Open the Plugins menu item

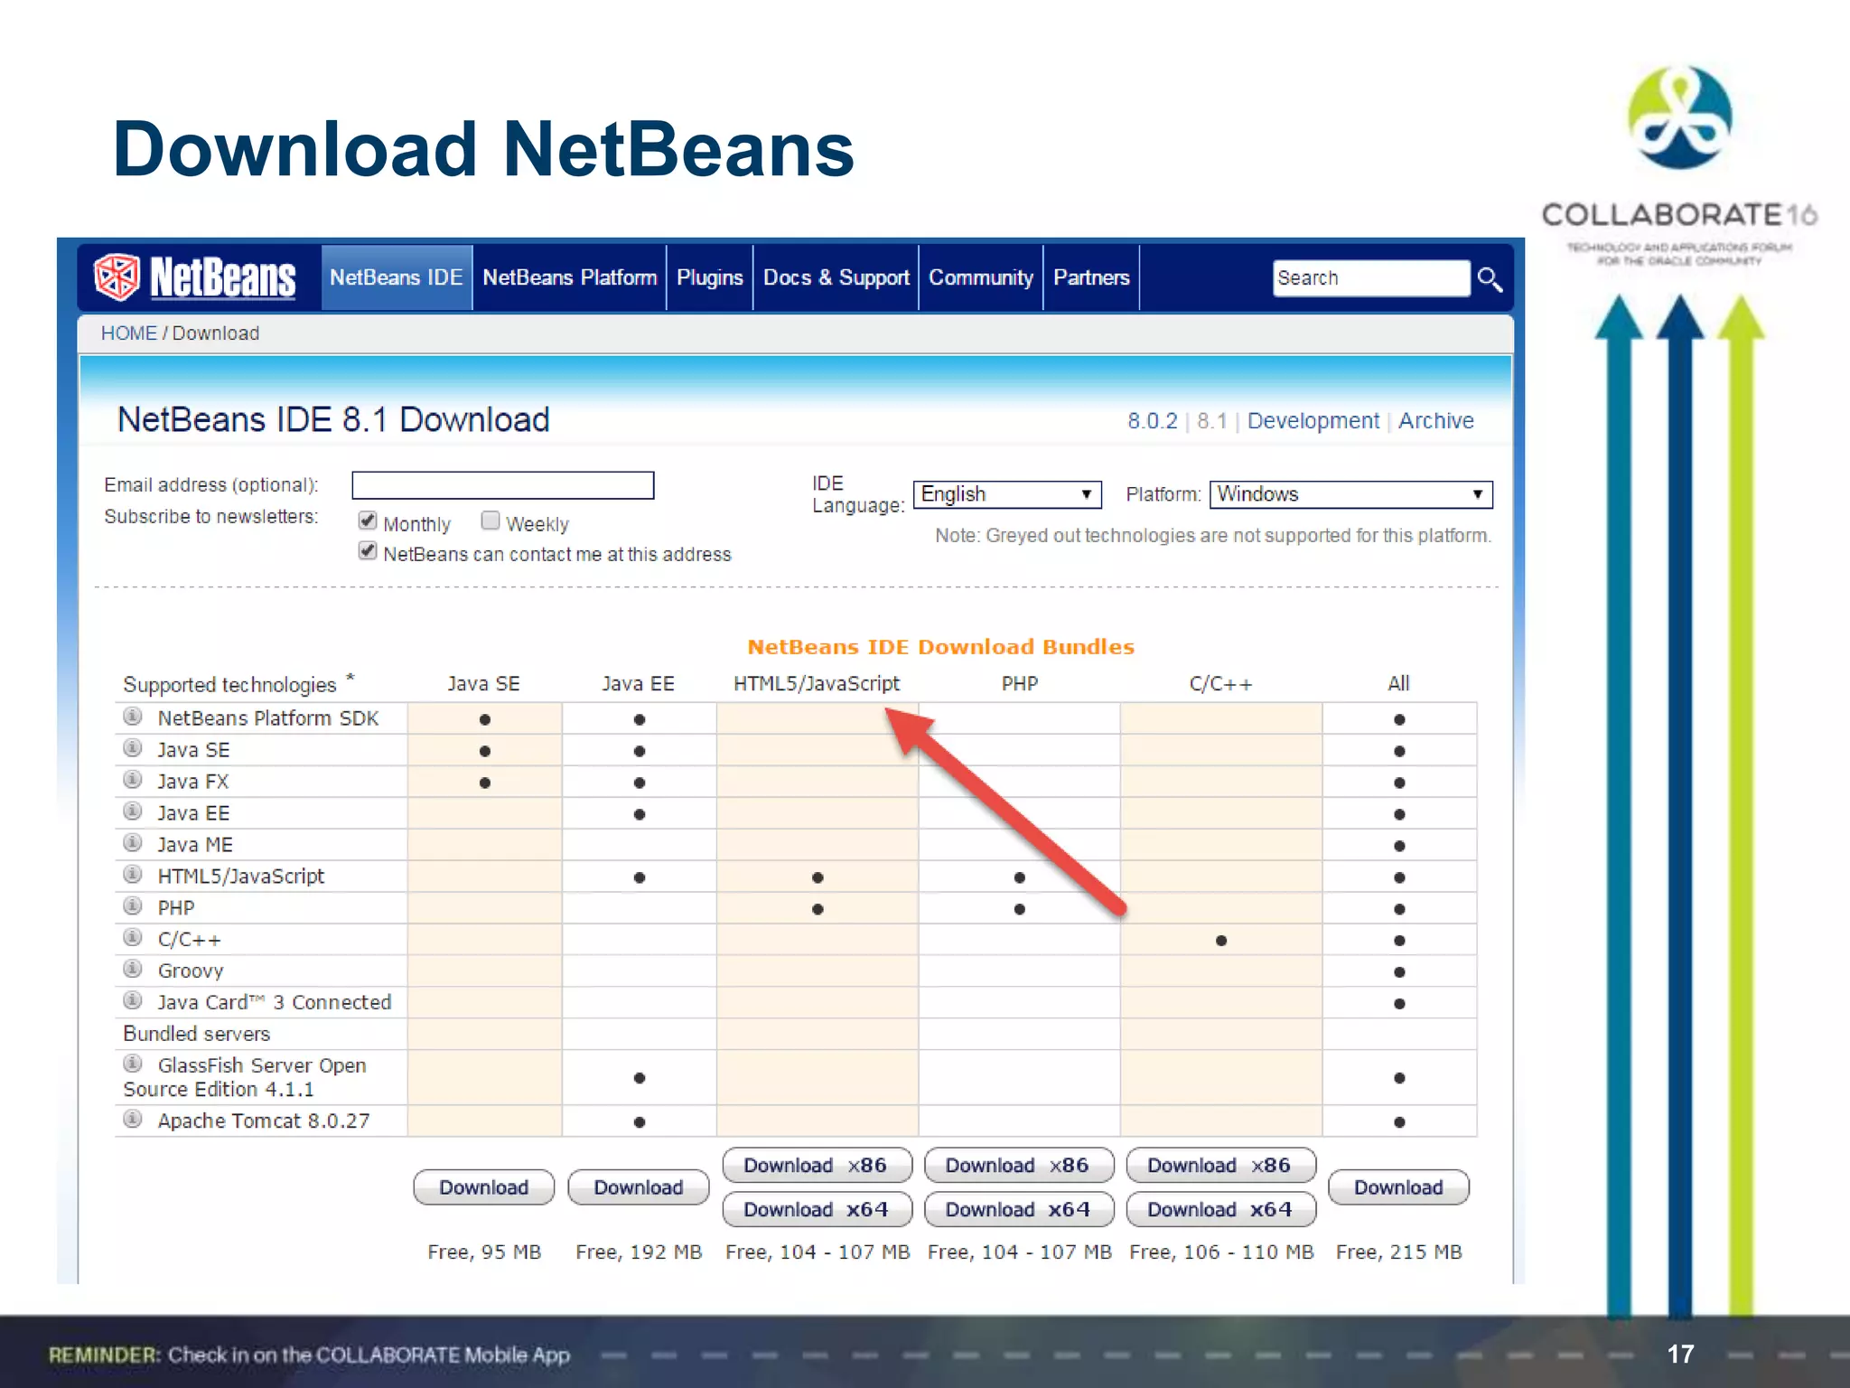pos(710,277)
